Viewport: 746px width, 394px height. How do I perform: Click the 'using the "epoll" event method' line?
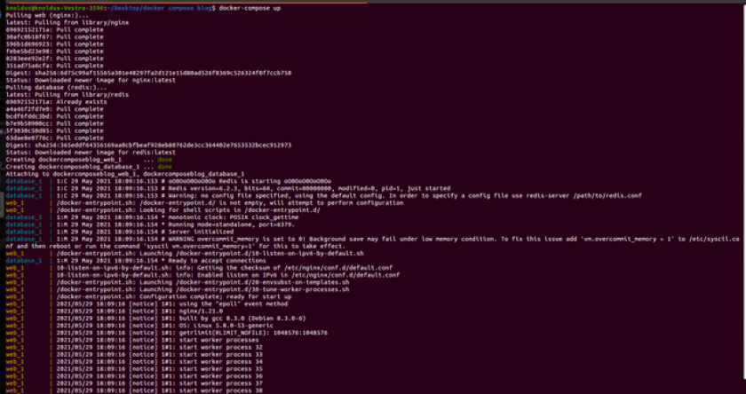tap(147, 303)
